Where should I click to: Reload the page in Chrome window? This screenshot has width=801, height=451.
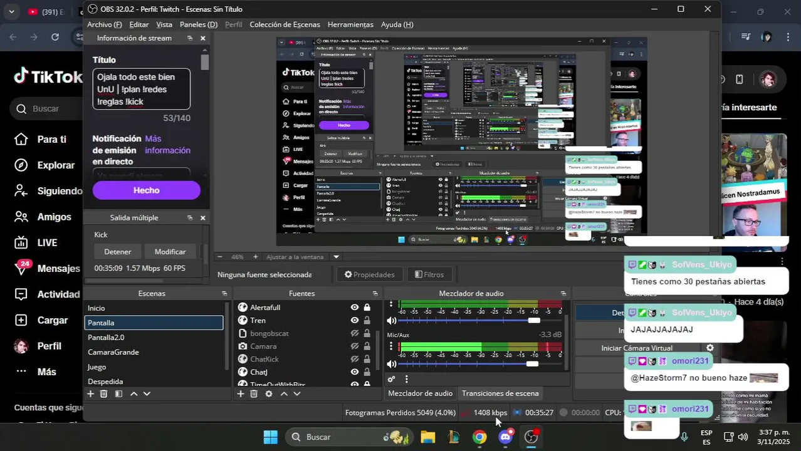55,37
